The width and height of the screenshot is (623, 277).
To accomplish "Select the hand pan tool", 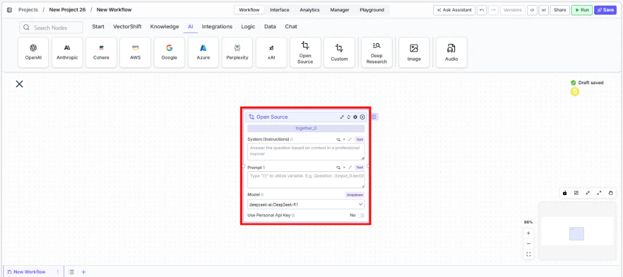I will pyautogui.click(x=611, y=193).
